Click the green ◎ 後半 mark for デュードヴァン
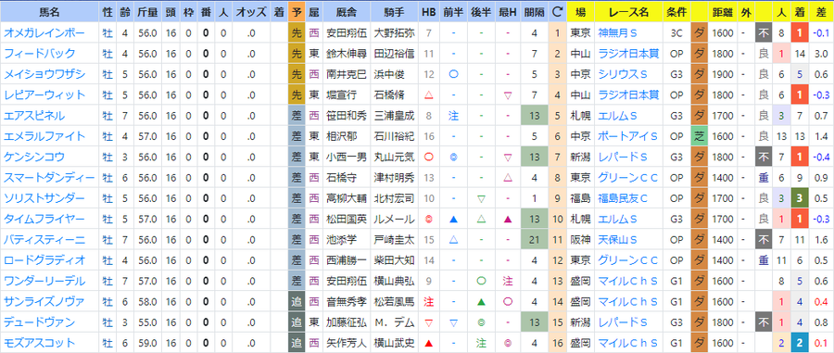Screen dimensions: 834x353 481,322
